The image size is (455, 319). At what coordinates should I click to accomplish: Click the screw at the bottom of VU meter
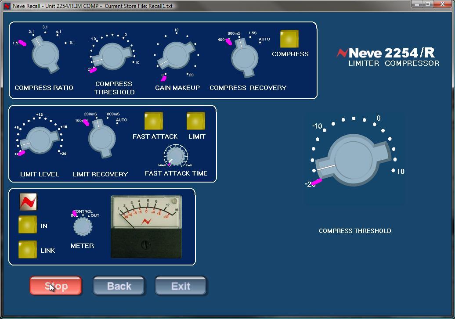[x=146, y=244]
